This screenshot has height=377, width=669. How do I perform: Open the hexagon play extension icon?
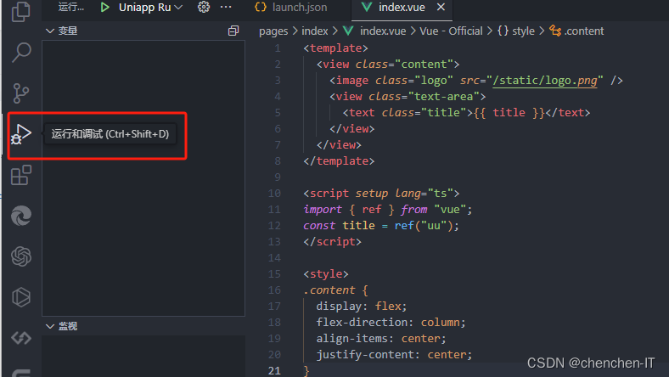pos(21,297)
